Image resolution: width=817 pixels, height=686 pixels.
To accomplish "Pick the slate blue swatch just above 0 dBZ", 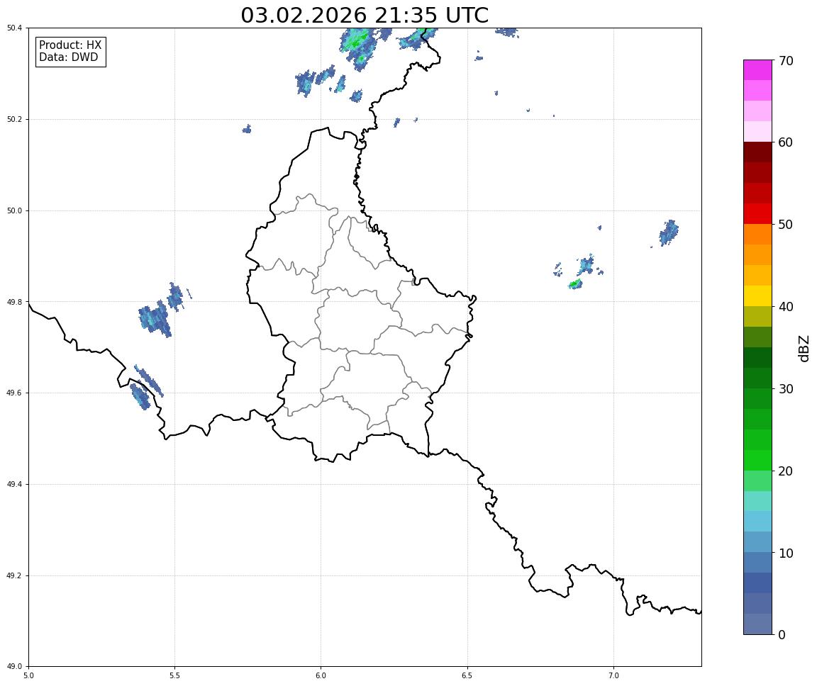I will pos(757,624).
